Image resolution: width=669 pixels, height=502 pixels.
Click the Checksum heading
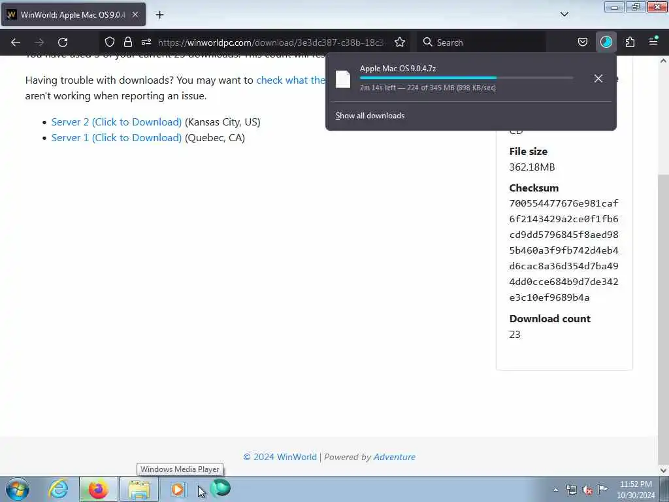tap(534, 188)
